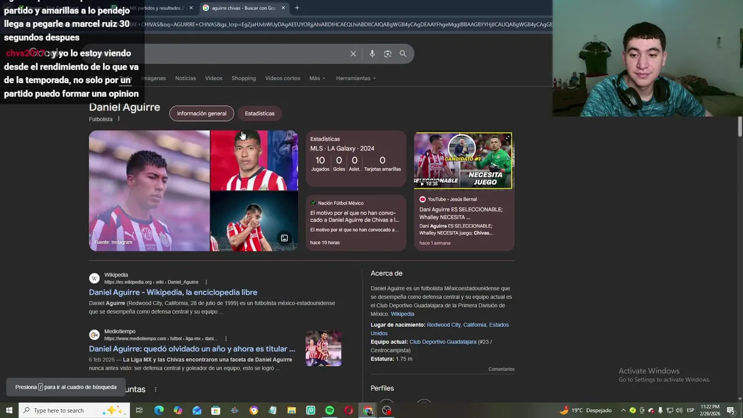Switch to Videos cortos search tab

283,78
